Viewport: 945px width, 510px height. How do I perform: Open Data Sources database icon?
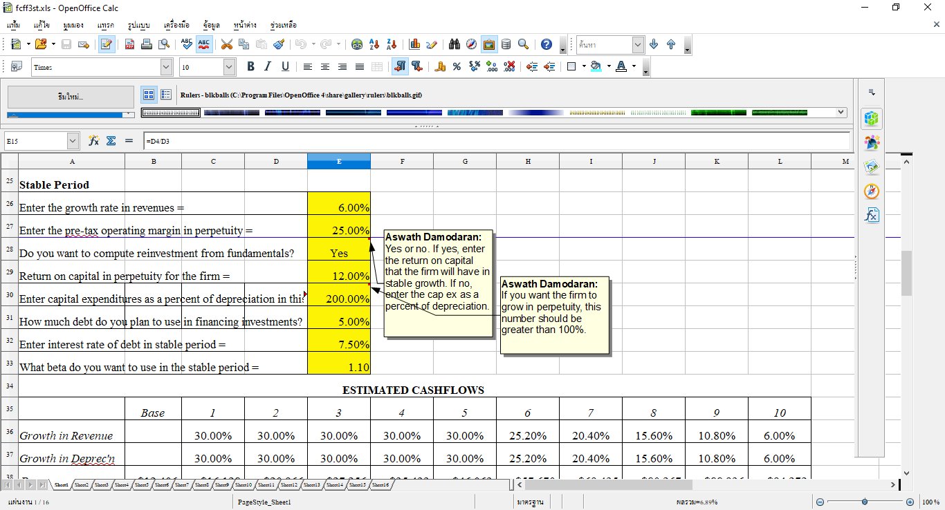(506, 44)
